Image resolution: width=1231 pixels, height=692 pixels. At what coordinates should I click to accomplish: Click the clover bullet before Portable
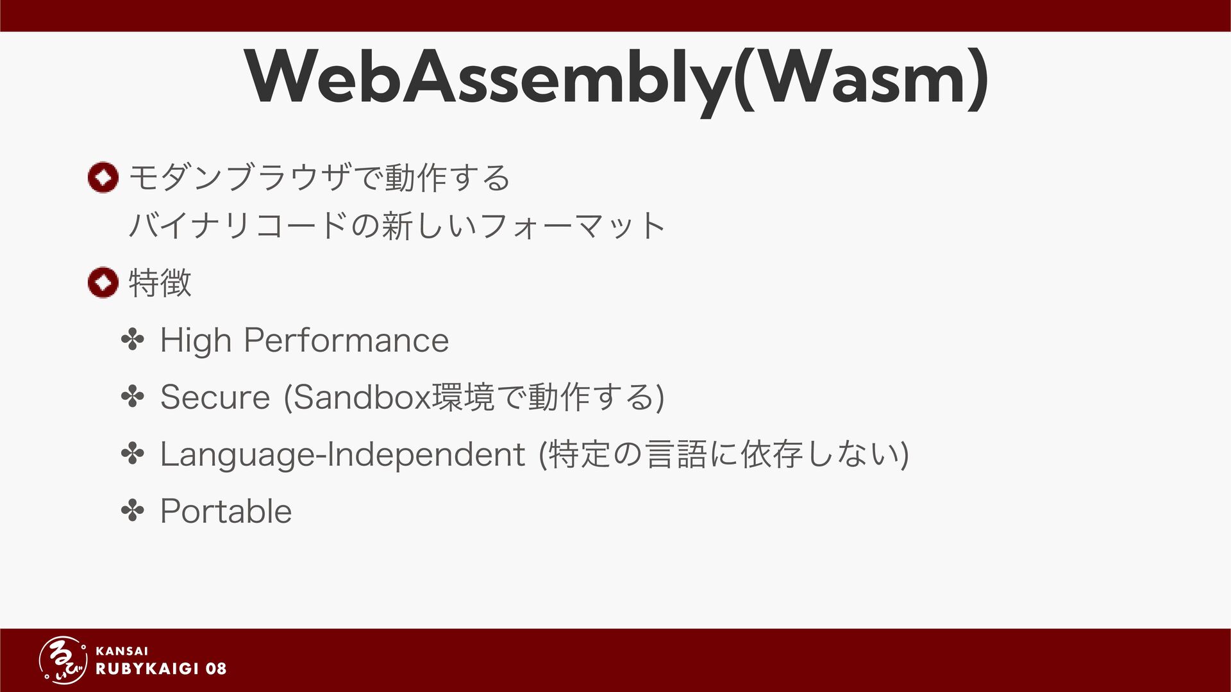click(133, 511)
